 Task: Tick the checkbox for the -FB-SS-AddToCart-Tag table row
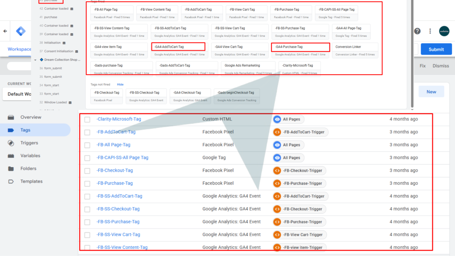point(88,196)
